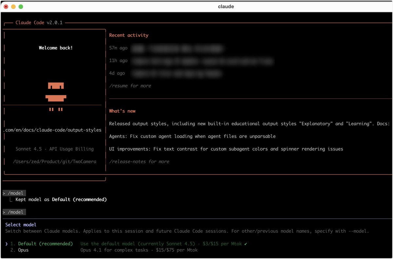Image resolution: width=393 pixels, height=259 pixels.
Task: Click the Kept model as Default message
Action: click(61, 199)
